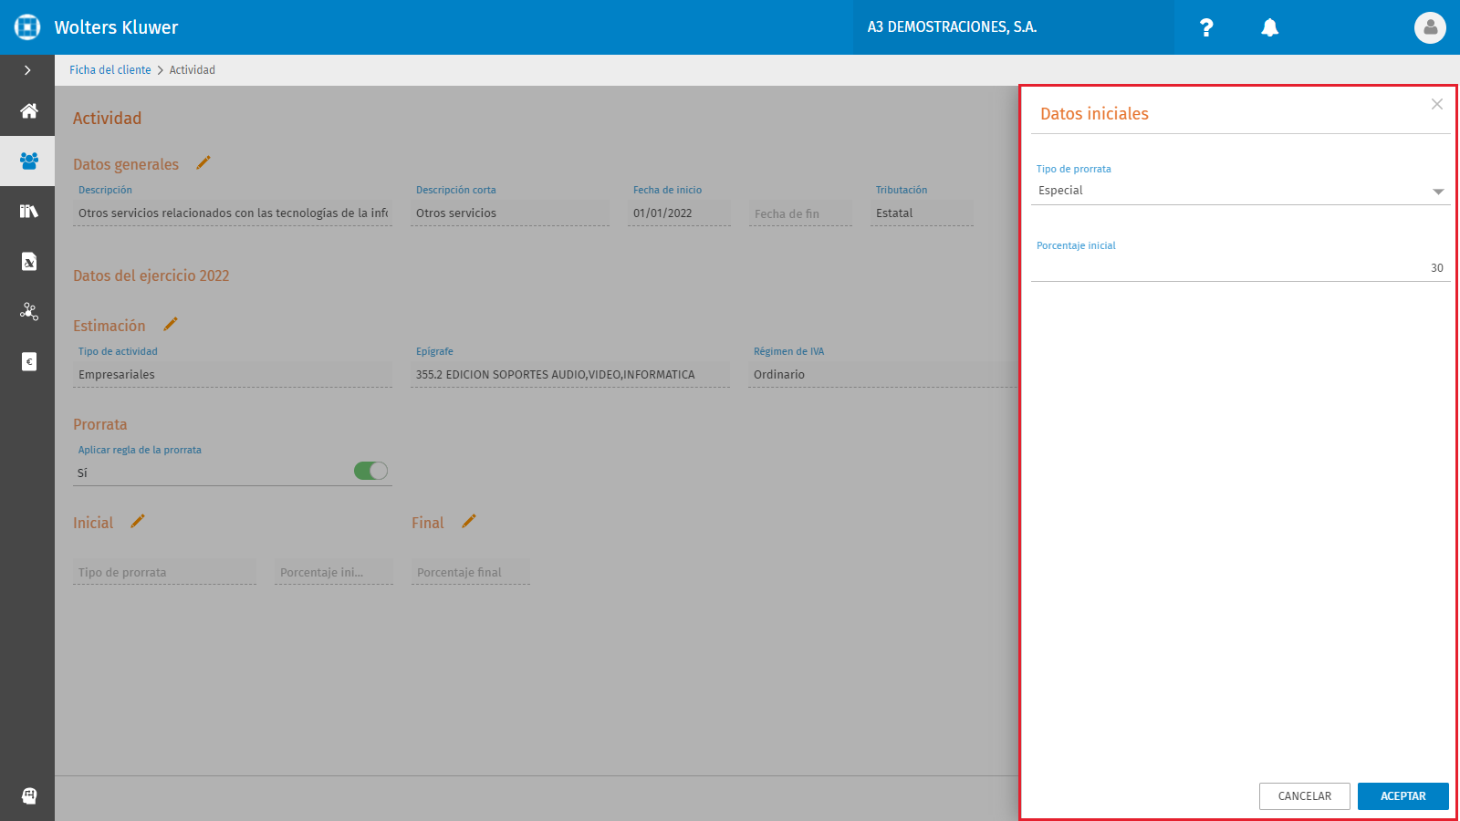Click the Descripción field
Viewport: 1460px width, 821px height.
(x=233, y=213)
